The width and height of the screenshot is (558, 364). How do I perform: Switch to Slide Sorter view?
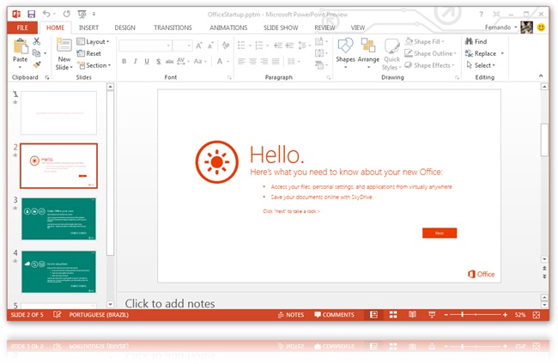click(393, 314)
